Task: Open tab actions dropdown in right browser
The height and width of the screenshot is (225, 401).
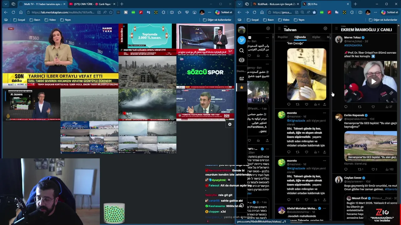Action: 239,4
